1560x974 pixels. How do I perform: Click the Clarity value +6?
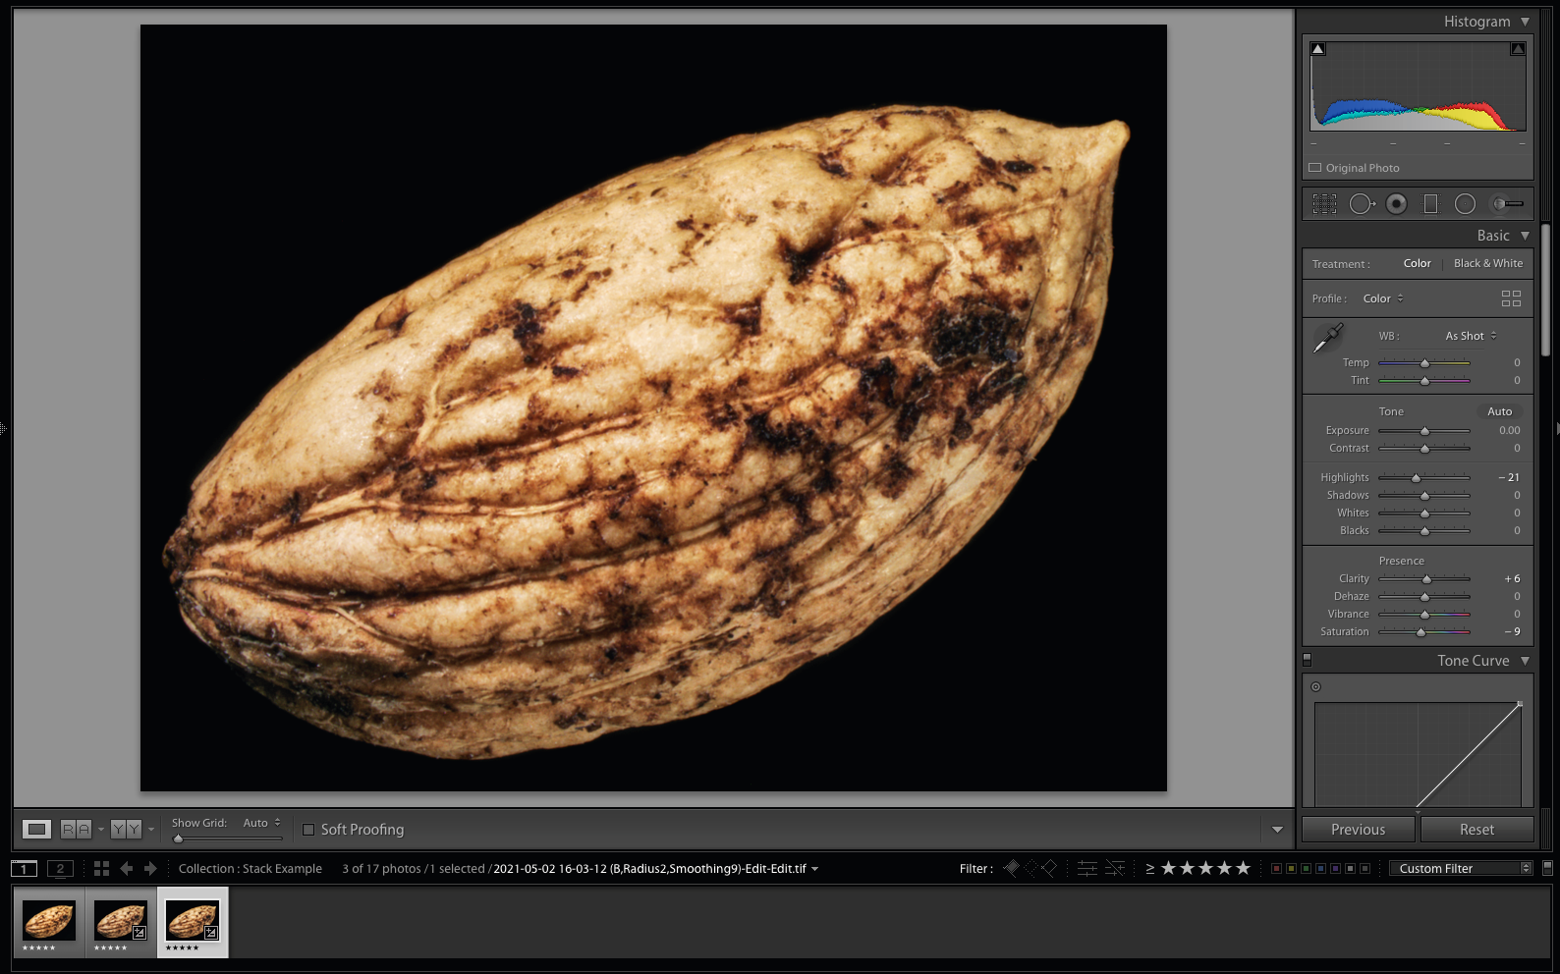coord(1512,578)
